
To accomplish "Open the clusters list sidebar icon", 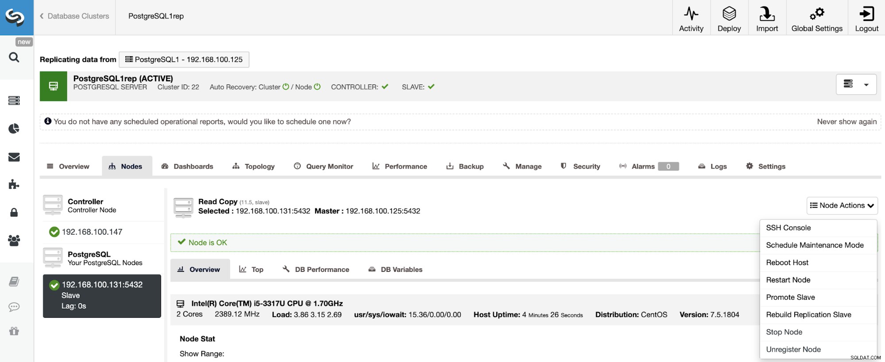I will [14, 100].
